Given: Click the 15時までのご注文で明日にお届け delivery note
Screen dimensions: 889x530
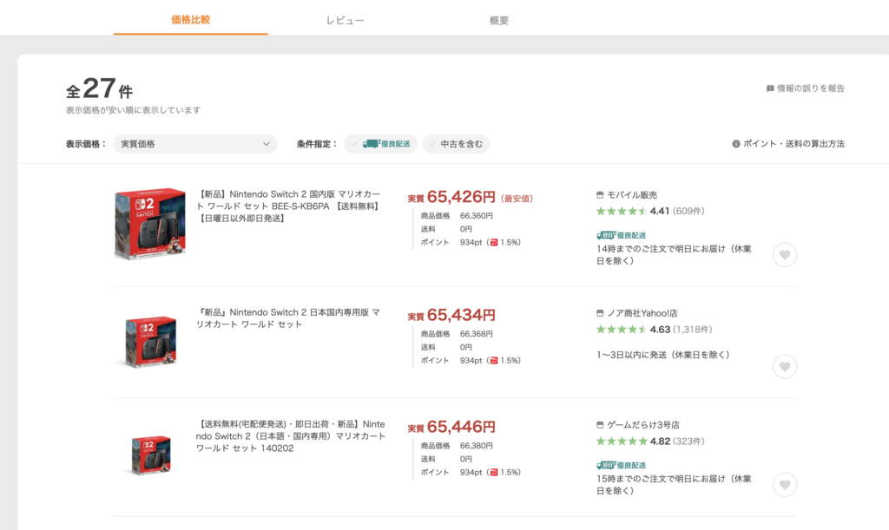Looking at the screenshot, I should [x=674, y=485].
